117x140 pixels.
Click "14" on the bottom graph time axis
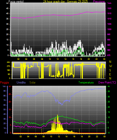pyautogui.click(x=66, y=136)
